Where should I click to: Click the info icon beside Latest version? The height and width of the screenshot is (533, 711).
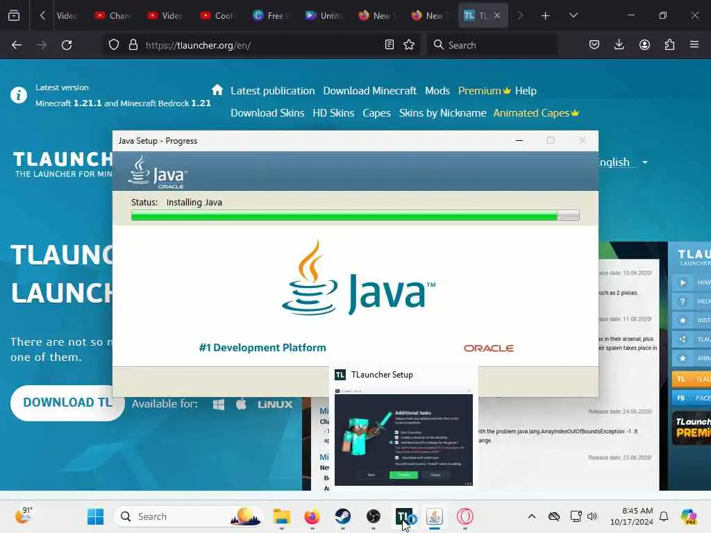tap(19, 95)
